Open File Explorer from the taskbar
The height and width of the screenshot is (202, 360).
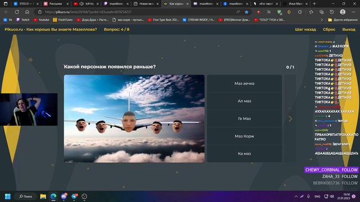(43, 196)
